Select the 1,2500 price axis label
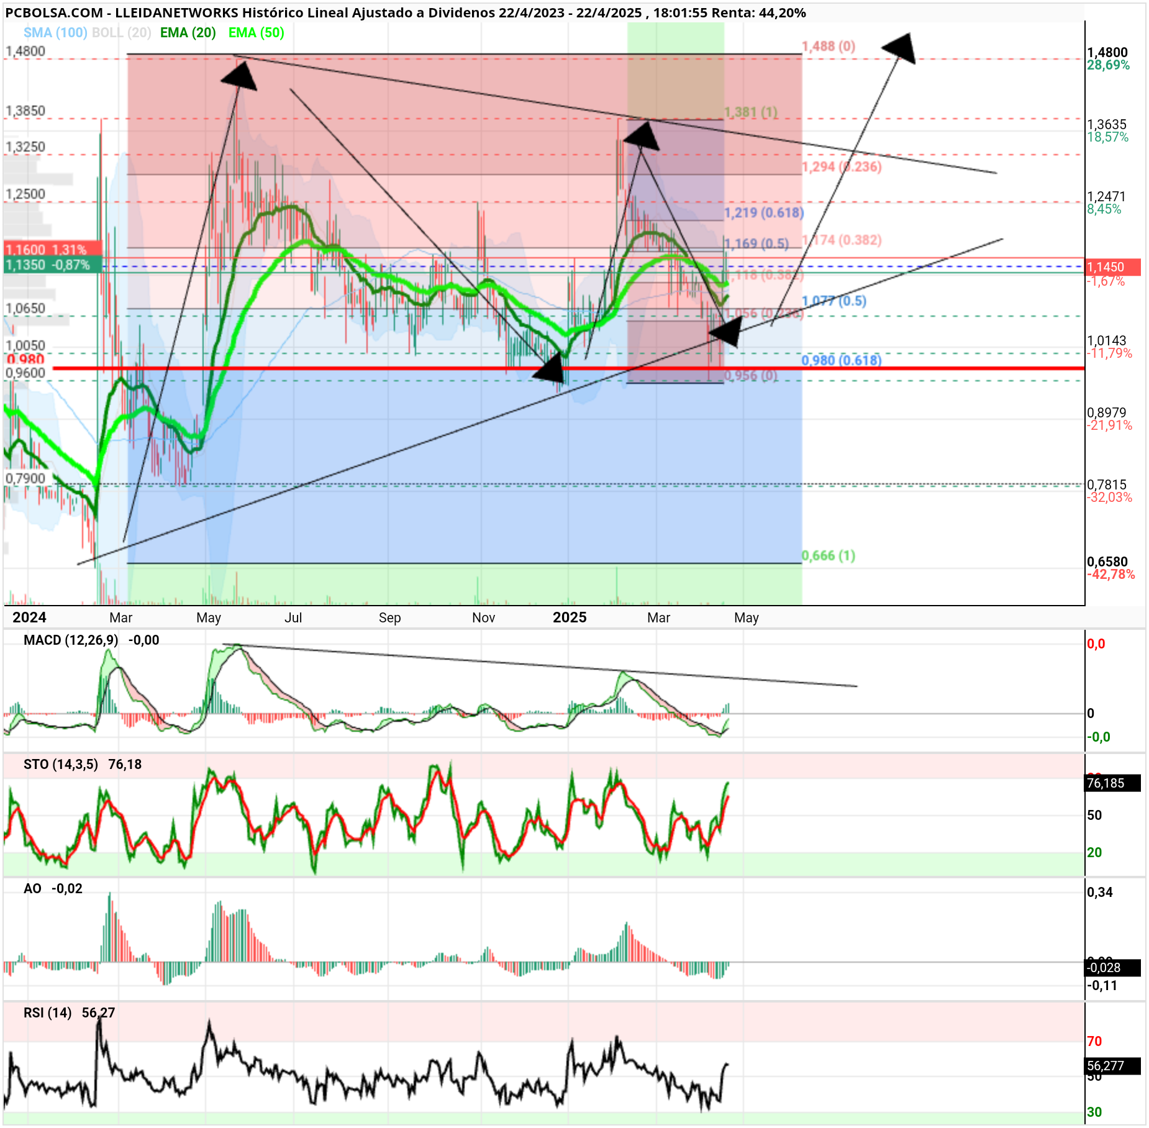Viewport: 1149px width, 1128px height. tap(25, 194)
